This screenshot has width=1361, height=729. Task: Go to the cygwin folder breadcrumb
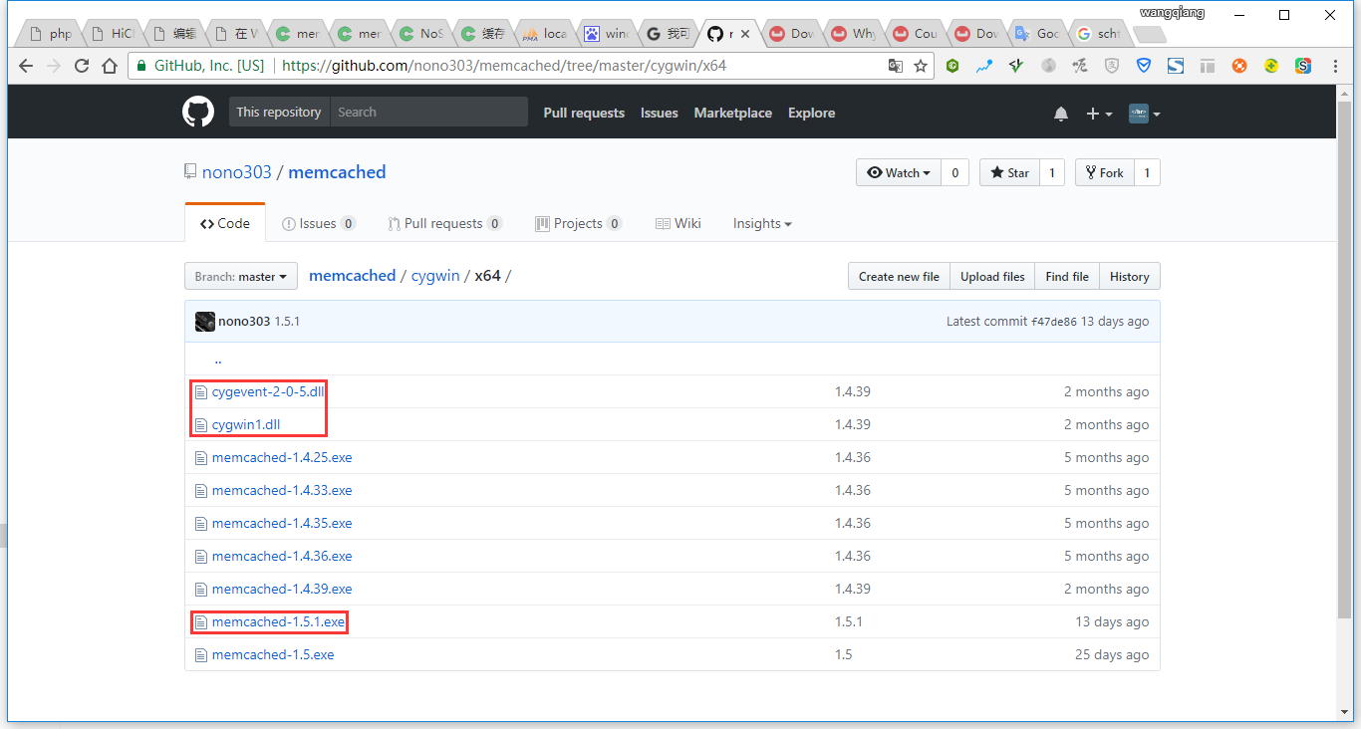(435, 276)
